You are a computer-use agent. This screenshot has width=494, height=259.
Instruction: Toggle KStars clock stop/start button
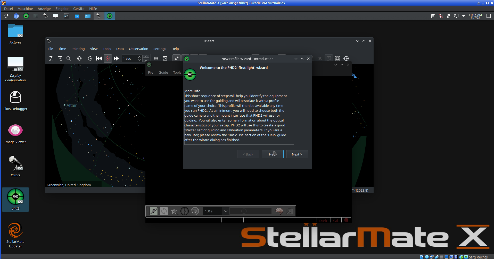click(108, 58)
